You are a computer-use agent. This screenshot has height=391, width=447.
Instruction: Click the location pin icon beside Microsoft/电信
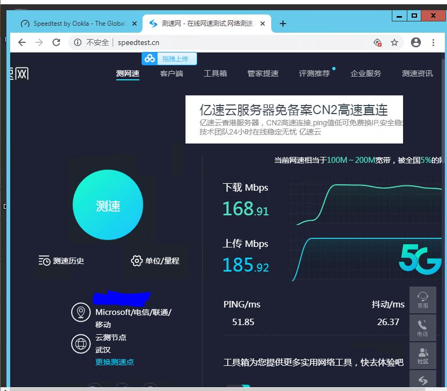click(81, 312)
